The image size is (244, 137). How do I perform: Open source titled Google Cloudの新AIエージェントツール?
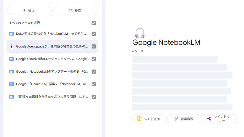pyautogui.click(x=52, y=59)
